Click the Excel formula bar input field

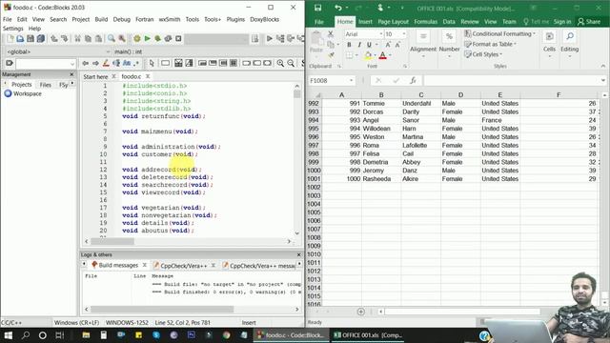point(511,80)
